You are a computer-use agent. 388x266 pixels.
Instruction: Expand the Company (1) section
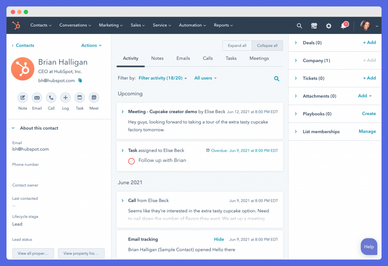(296, 61)
